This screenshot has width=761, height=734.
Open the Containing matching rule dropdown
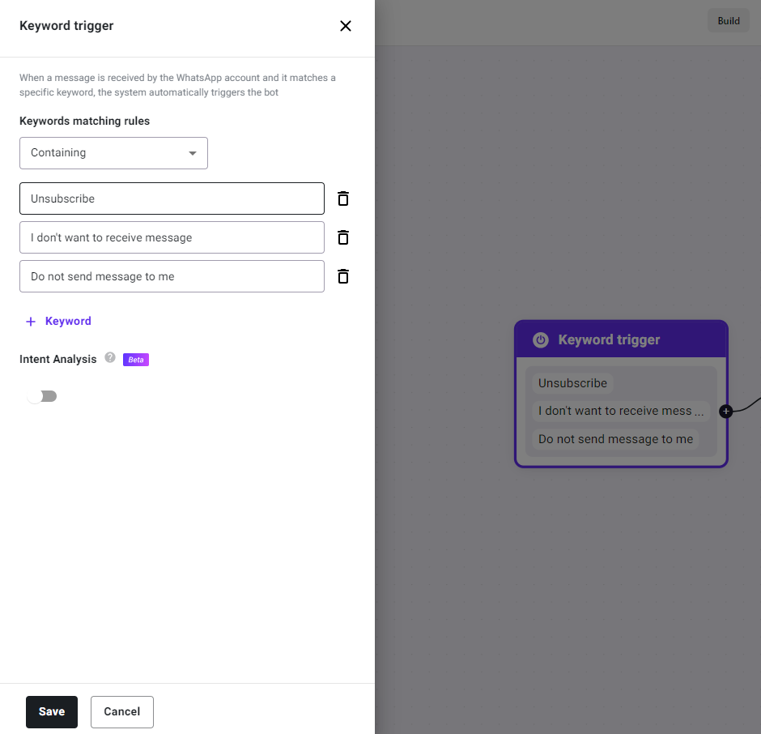pyautogui.click(x=113, y=153)
